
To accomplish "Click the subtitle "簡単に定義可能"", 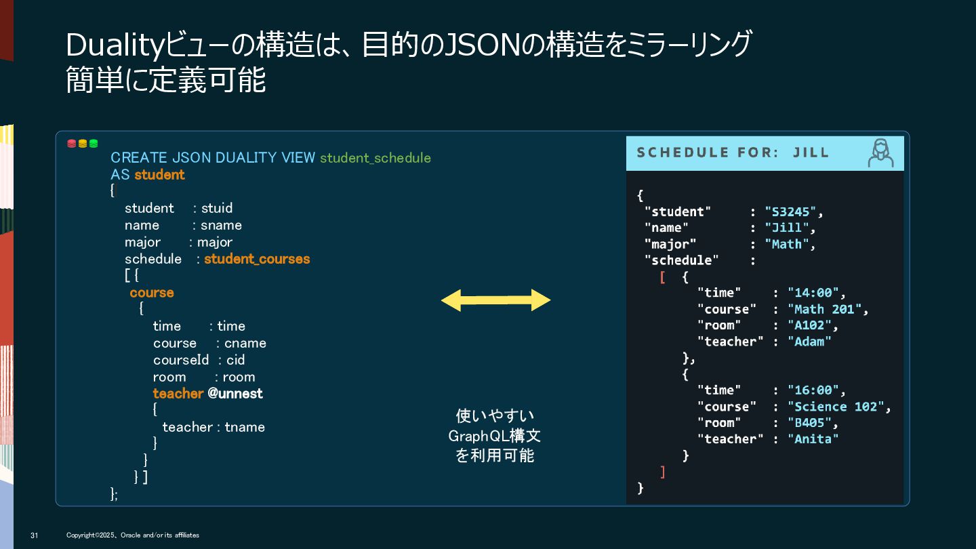I will [x=165, y=81].
